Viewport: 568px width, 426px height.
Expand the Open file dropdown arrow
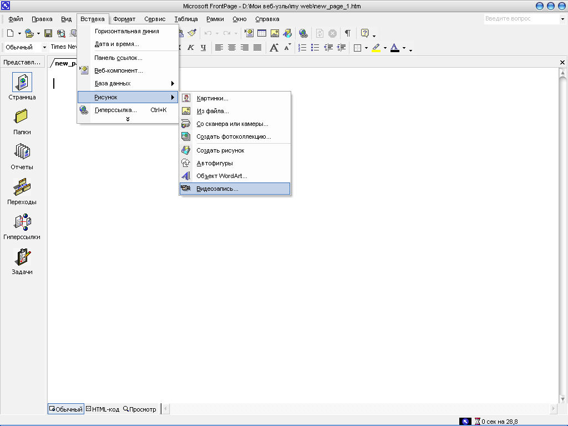click(x=38, y=33)
